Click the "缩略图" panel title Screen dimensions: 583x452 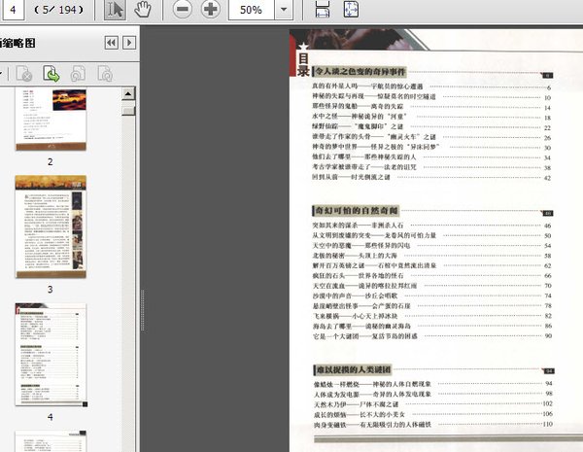tap(19, 43)
